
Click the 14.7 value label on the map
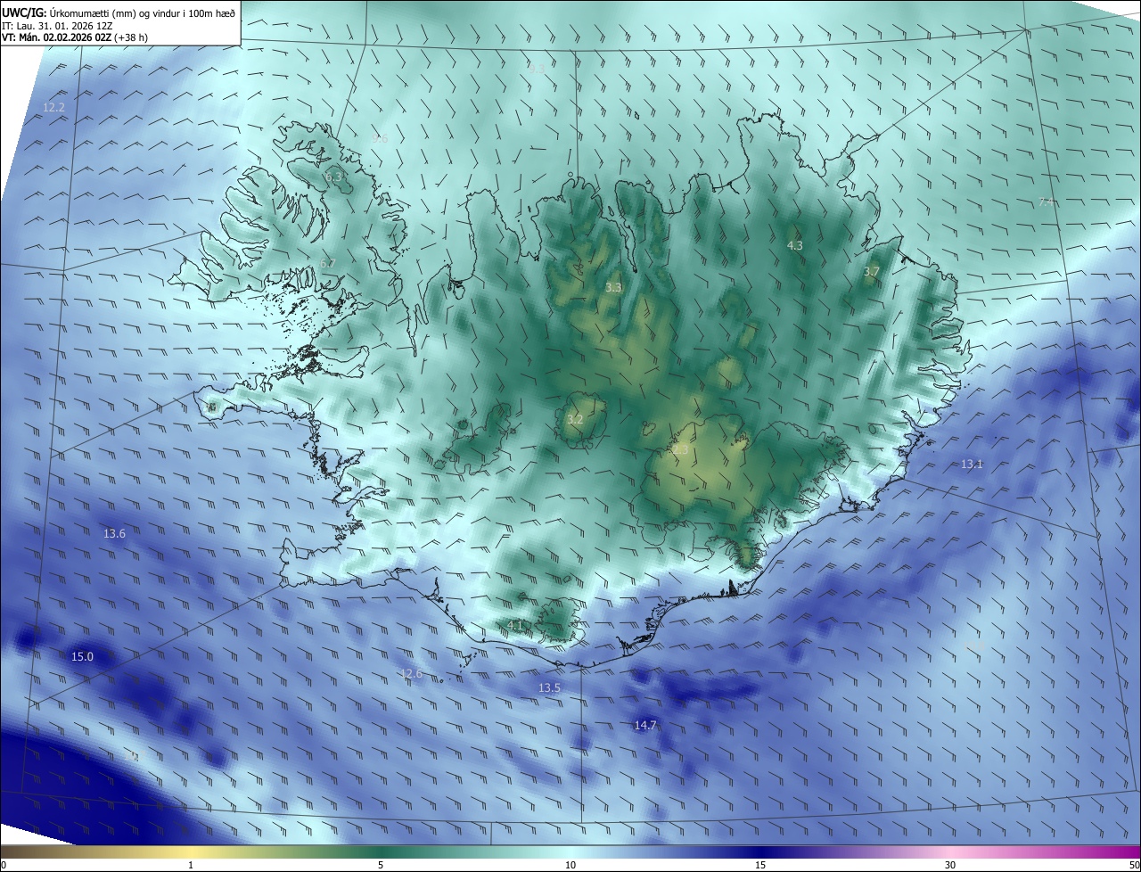pos(645,726)
